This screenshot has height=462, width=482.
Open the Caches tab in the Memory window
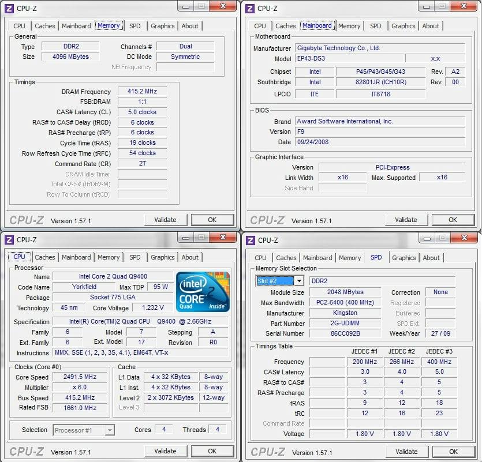tap(45, 26)
